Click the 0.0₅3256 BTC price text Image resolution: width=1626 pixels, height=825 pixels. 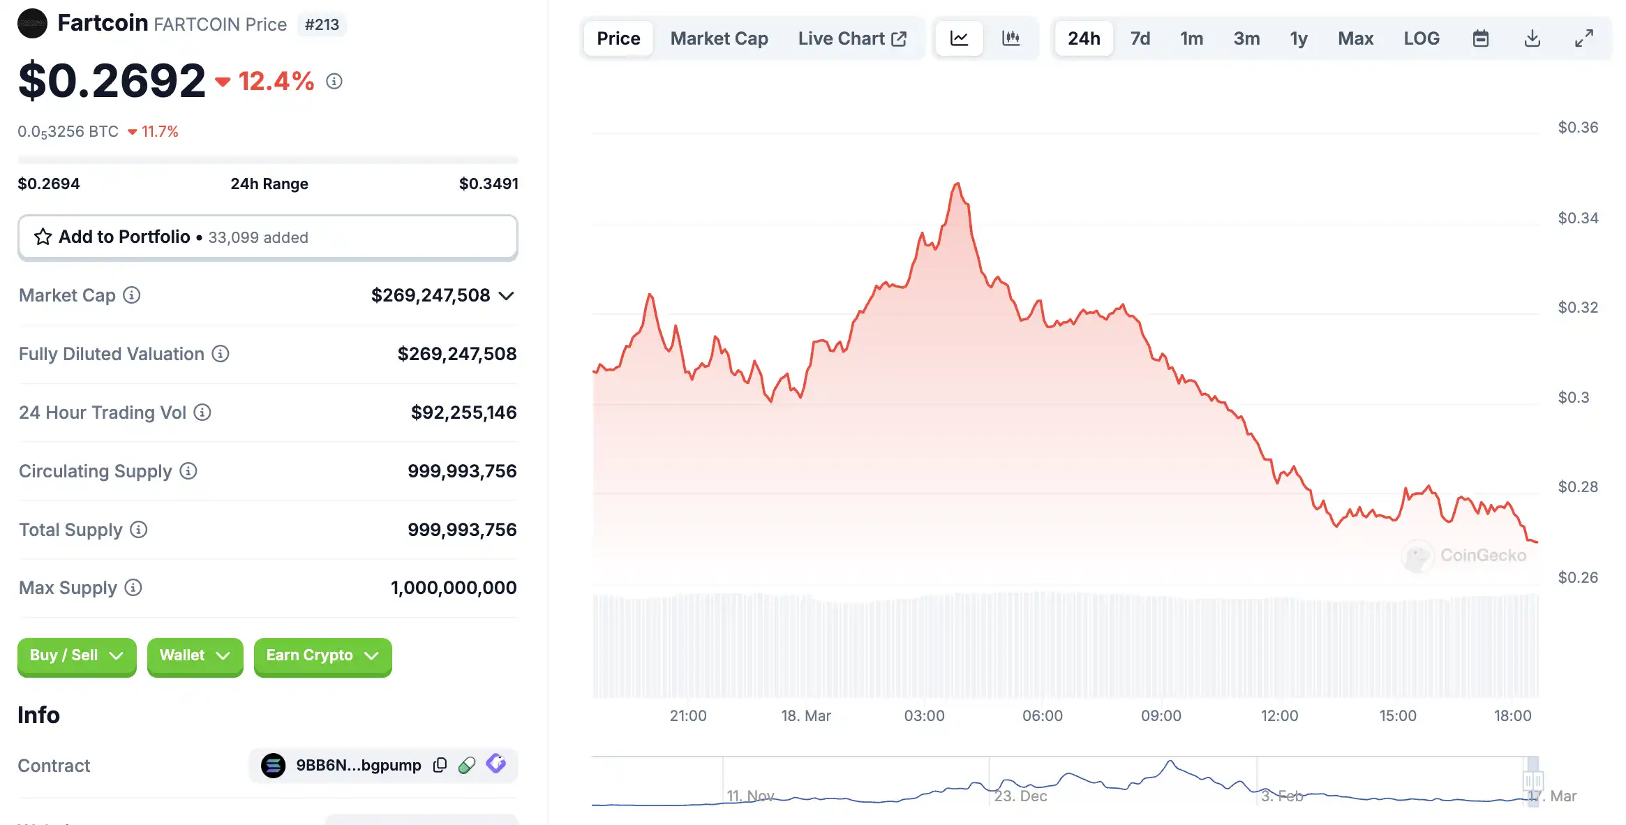(x=68, y=132)
